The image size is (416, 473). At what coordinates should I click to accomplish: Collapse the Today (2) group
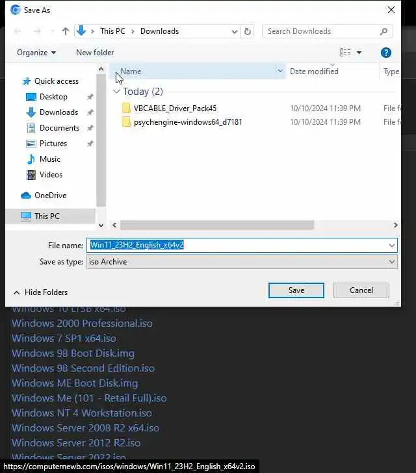(116, 91)
